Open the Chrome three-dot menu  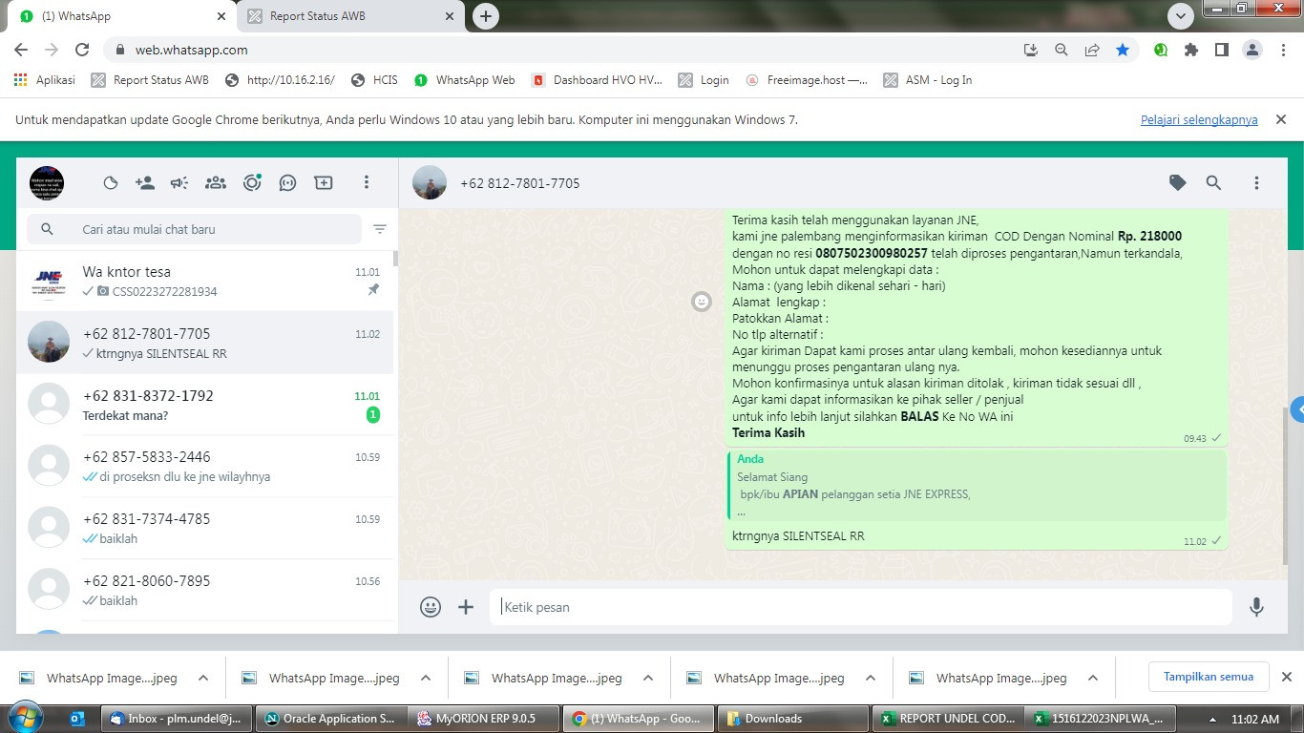[x=1282, y=50]
